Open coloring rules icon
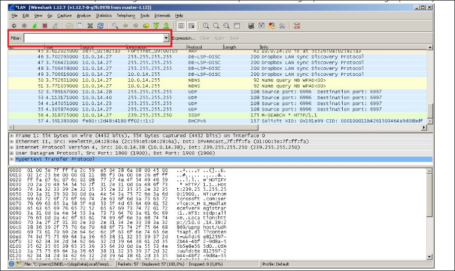 click(x=272, y=26)
